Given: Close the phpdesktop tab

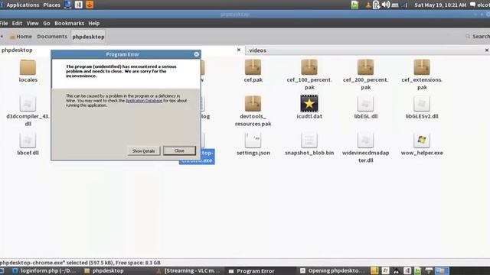Looking at the screenshot, I should click(239, 50).
